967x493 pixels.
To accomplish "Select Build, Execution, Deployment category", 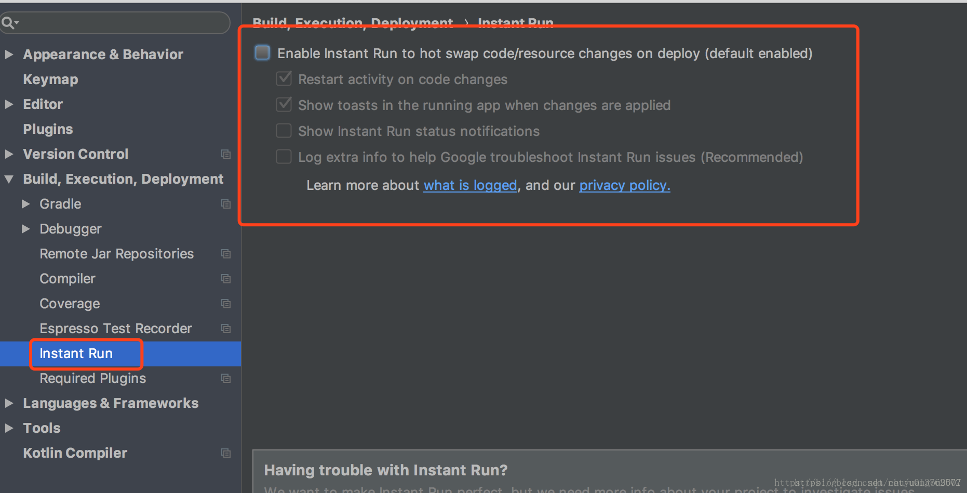I will (x=123, y=179).
